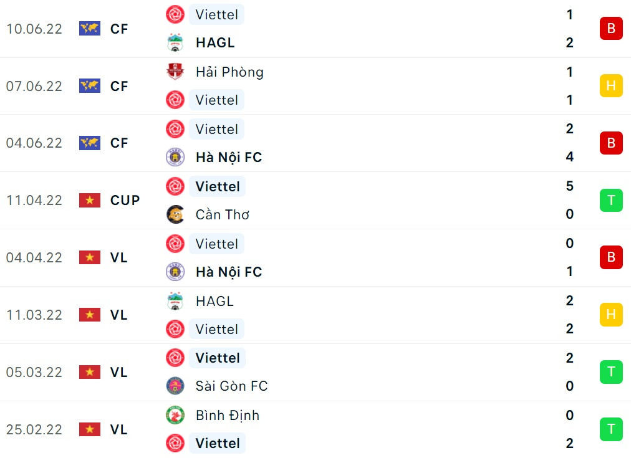The height and width of the screenshot is (458, 631).
Task: Click HAGL logo in the 11.03.22 match
Action: pos(175,301)
